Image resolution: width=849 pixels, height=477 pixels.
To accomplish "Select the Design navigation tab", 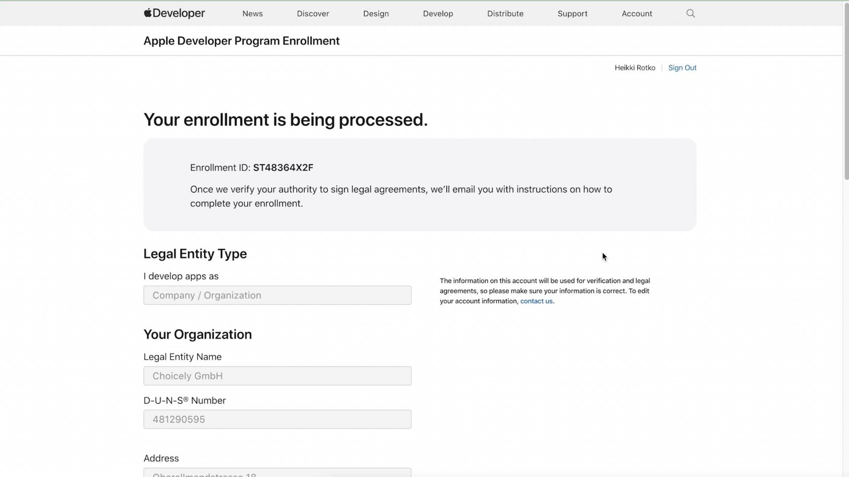I will tap(376, 13).
